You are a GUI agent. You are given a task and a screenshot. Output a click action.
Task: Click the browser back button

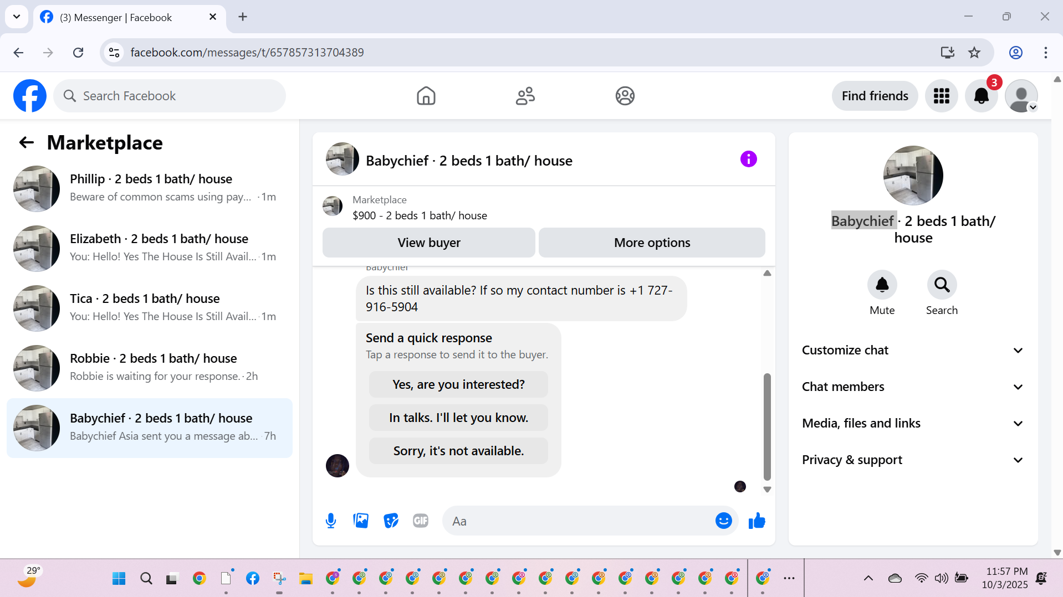click(18, 53)
